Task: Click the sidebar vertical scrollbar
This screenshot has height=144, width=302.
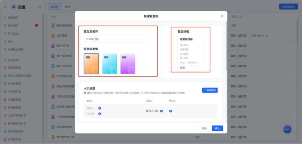Action: [43, 76]
